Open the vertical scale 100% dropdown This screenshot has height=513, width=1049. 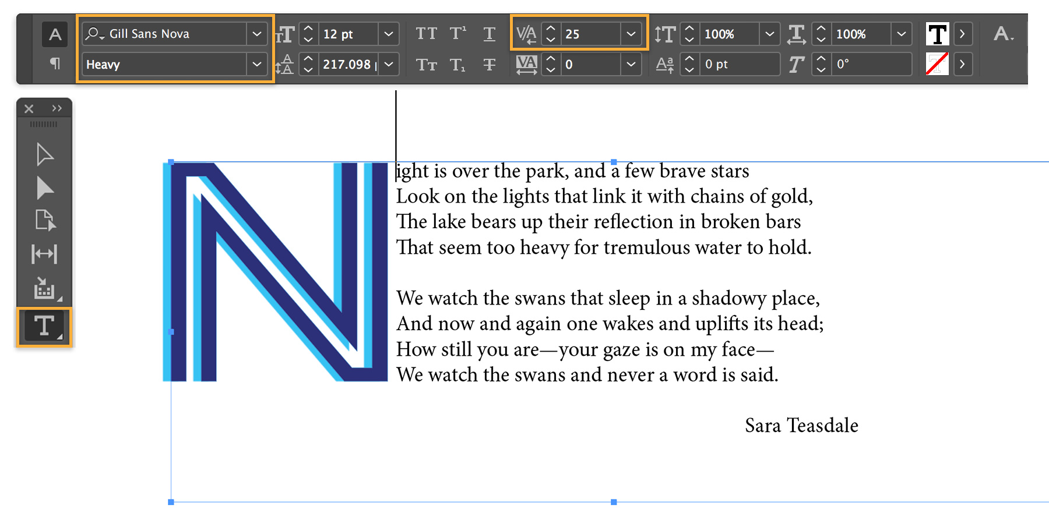pyautogui.click(x=770, y=34)
